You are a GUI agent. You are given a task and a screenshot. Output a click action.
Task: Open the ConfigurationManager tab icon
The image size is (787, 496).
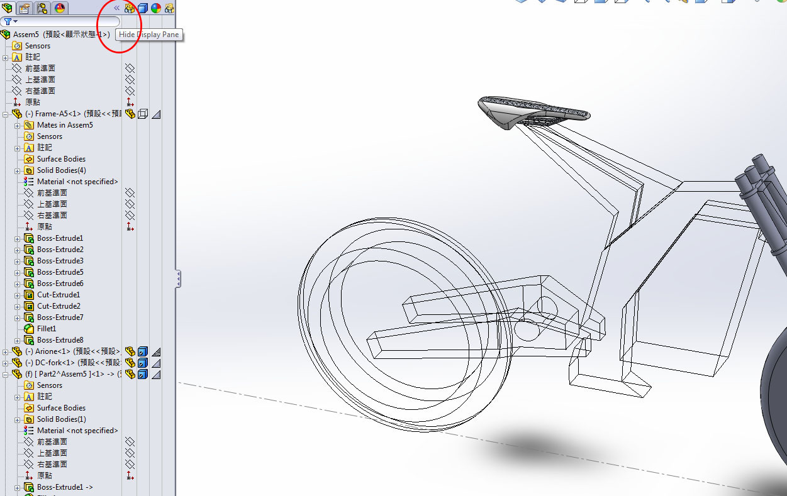(43, 8)
